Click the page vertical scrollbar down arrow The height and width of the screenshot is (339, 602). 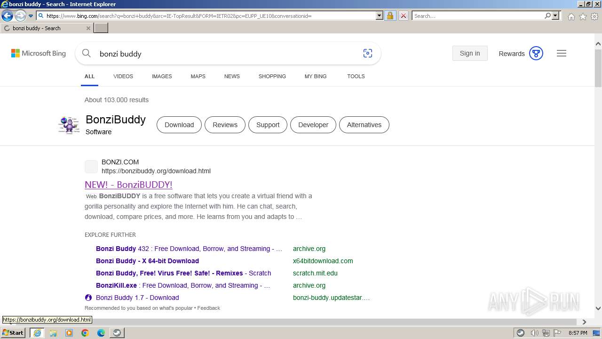[x=598, y=309]
